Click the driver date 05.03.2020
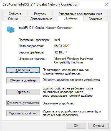The width and height of the screenshot is (111, 131). point(62,46)
